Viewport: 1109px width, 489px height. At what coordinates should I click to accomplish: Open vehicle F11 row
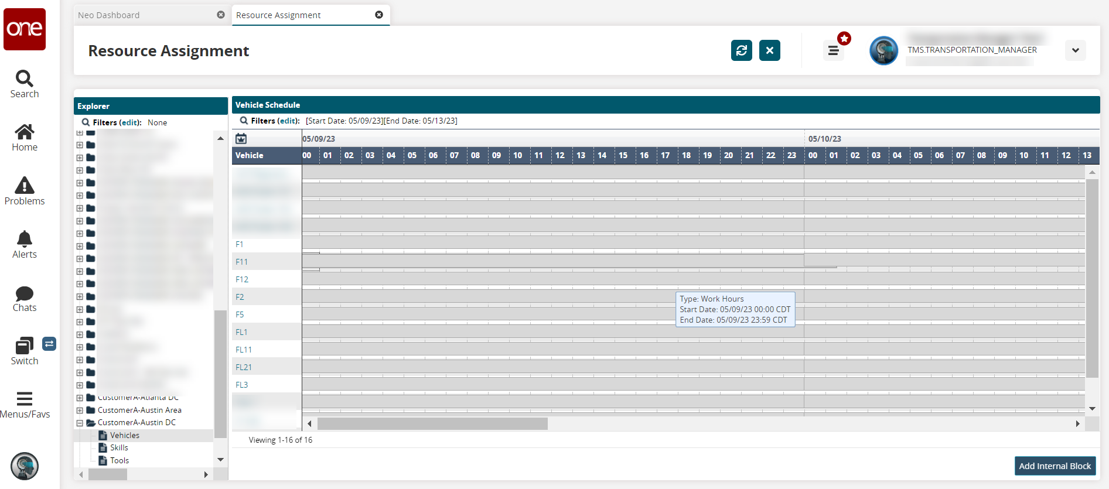(241, 262)
